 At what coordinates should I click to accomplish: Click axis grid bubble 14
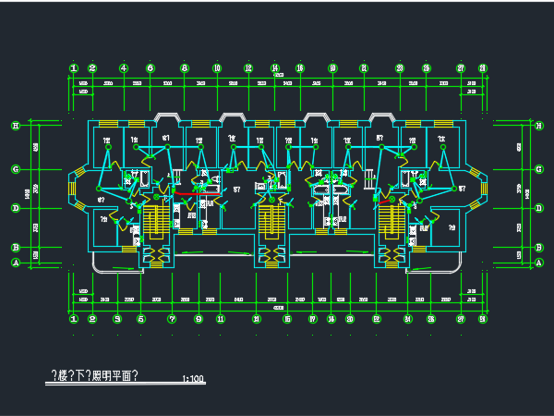click(x=275, y=68)
